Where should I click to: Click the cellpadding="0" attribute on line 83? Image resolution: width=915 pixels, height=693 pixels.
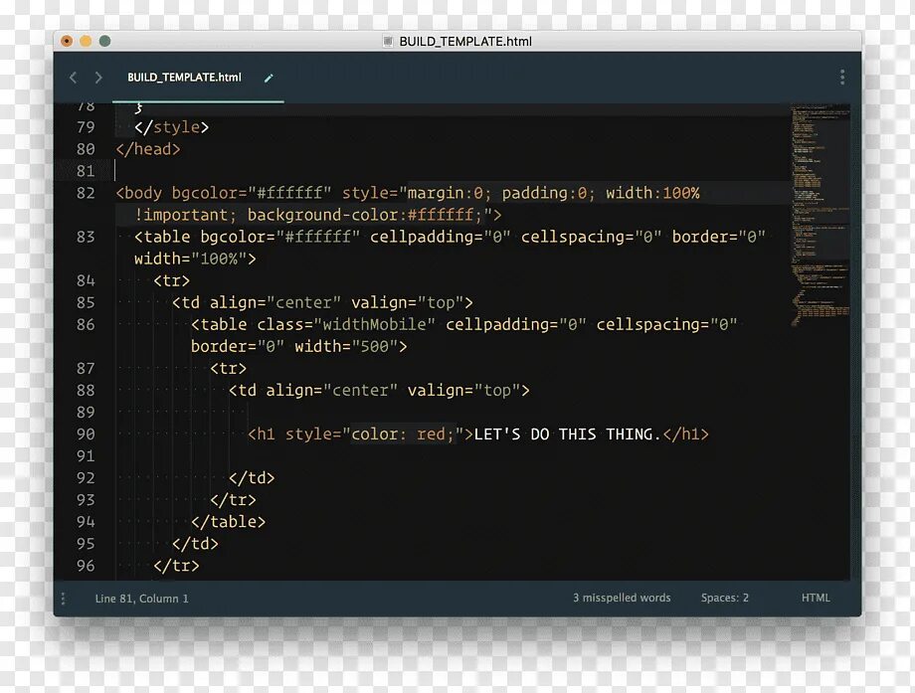point(440,237)
